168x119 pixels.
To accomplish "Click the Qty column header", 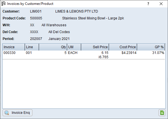I will point(53,47).
